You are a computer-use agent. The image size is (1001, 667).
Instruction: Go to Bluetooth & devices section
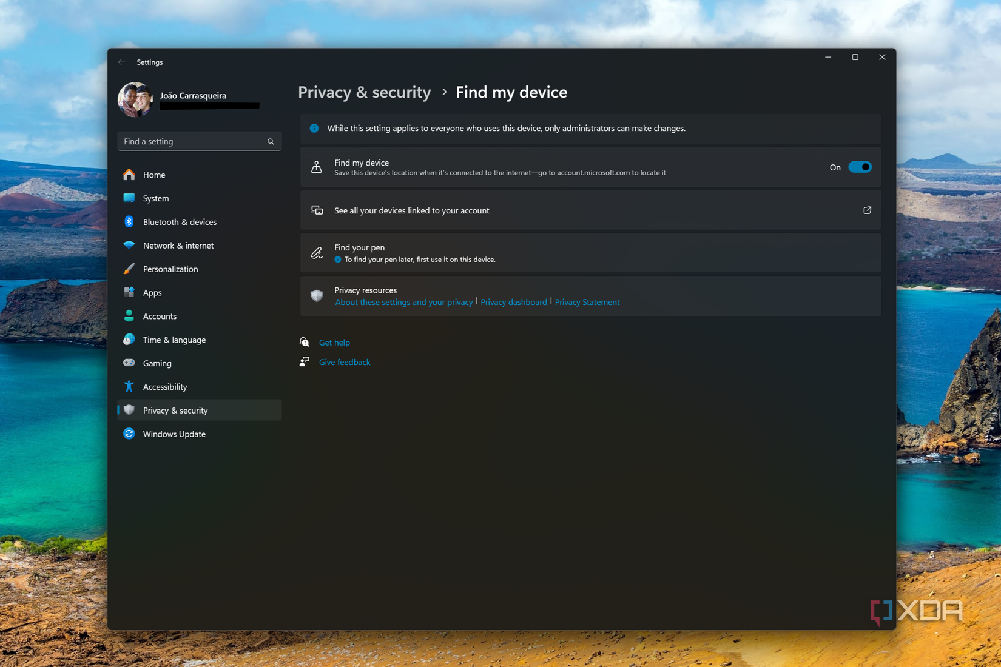tap(199, 222)
